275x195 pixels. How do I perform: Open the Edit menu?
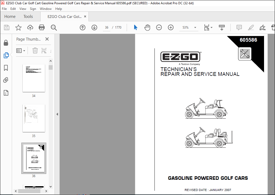point(13,9)
